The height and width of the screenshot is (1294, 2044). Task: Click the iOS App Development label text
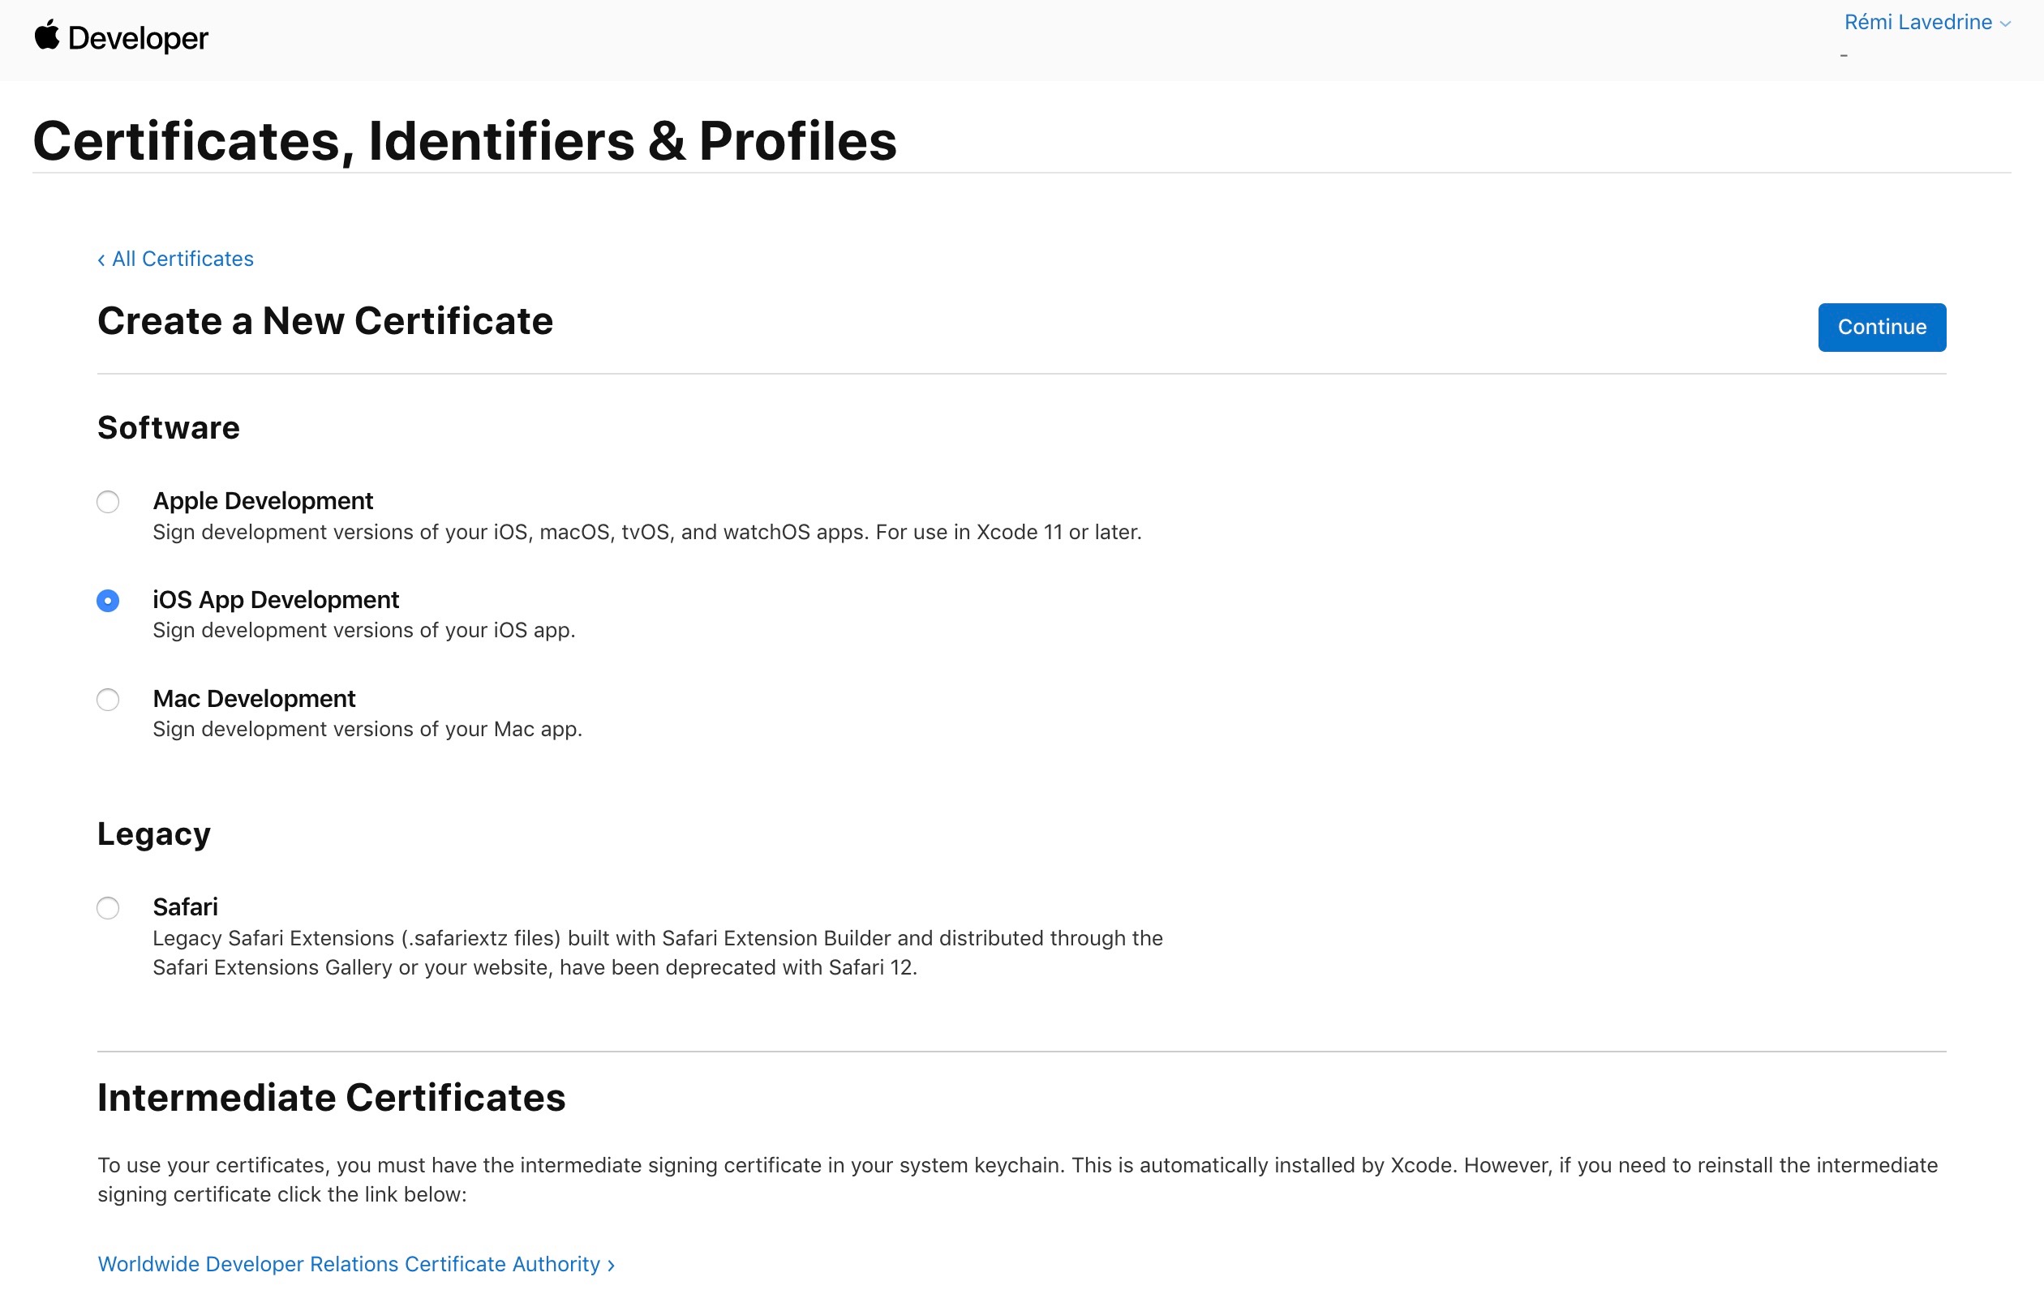pyautogui.click(x=275, y=599)
